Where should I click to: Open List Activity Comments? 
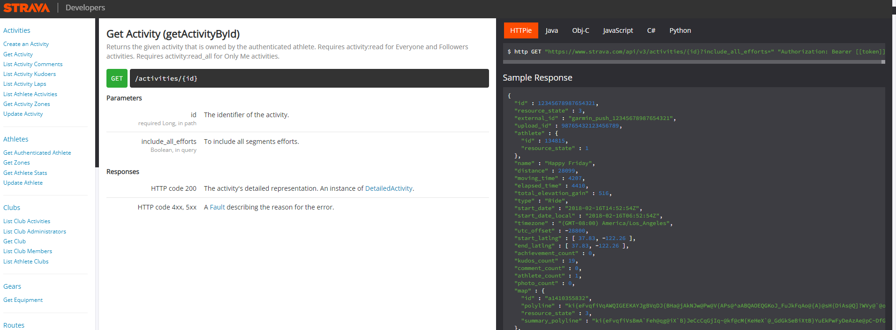coord(33,64)
